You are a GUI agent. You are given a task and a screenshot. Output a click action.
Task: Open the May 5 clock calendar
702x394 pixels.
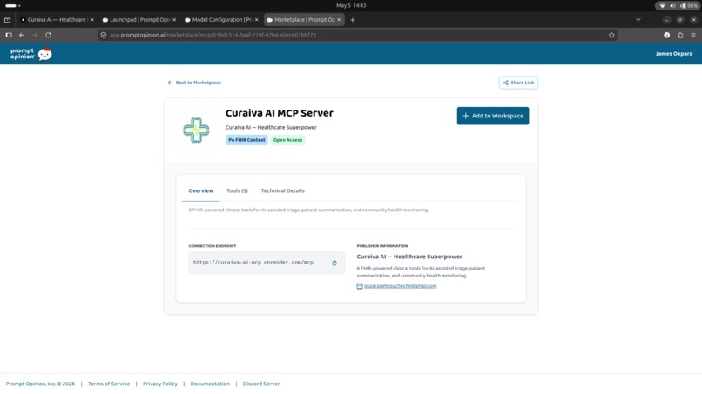click(x=351, y=6)
